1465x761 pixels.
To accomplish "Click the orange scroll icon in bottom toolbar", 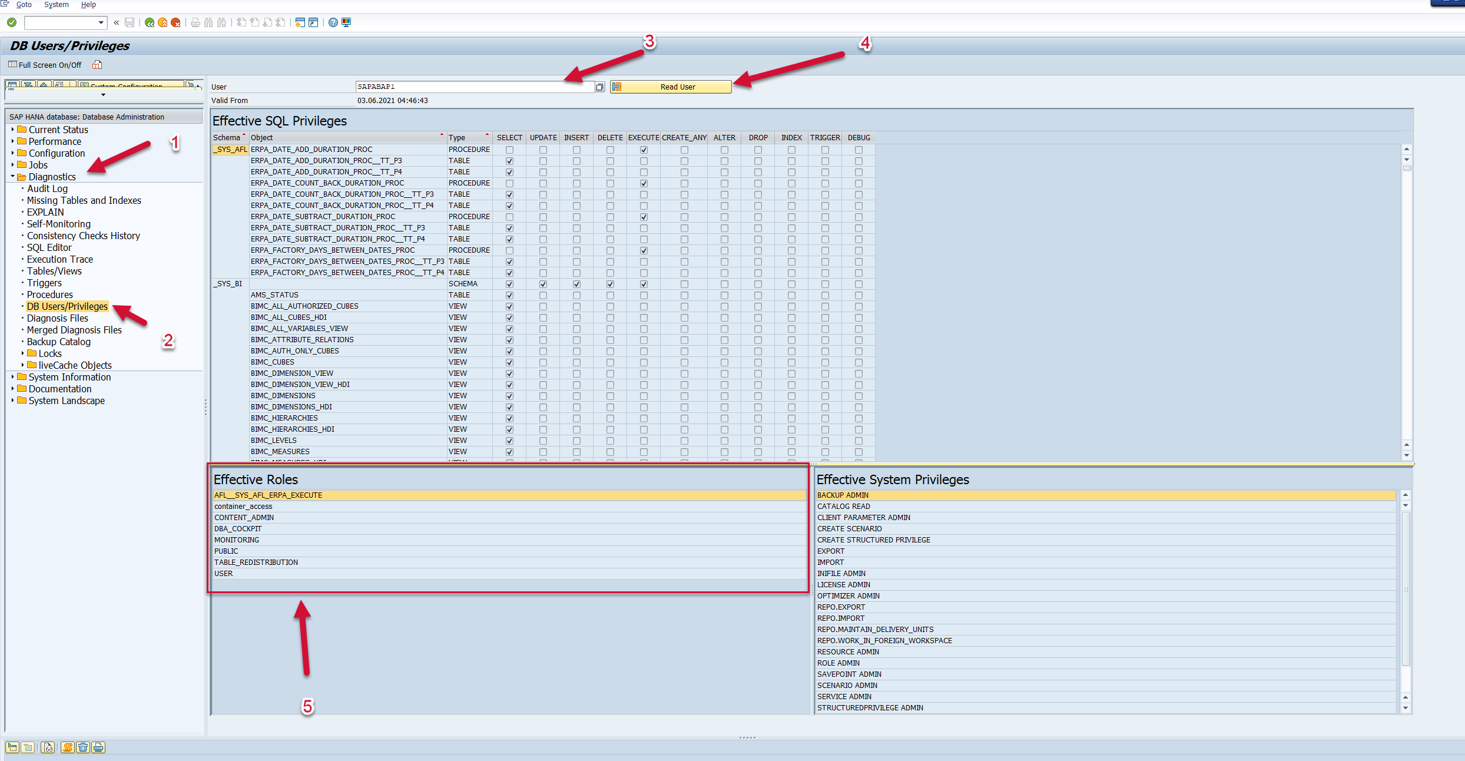I will point(68,747).
